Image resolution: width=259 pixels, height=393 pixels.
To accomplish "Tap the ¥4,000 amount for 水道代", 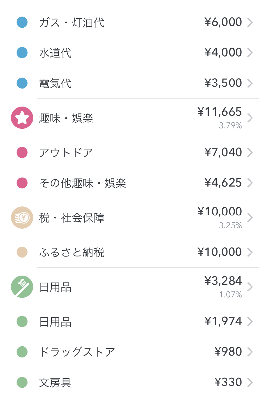I will coord(223,53).
